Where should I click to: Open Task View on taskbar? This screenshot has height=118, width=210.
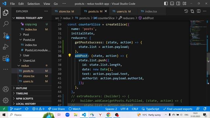59,115
